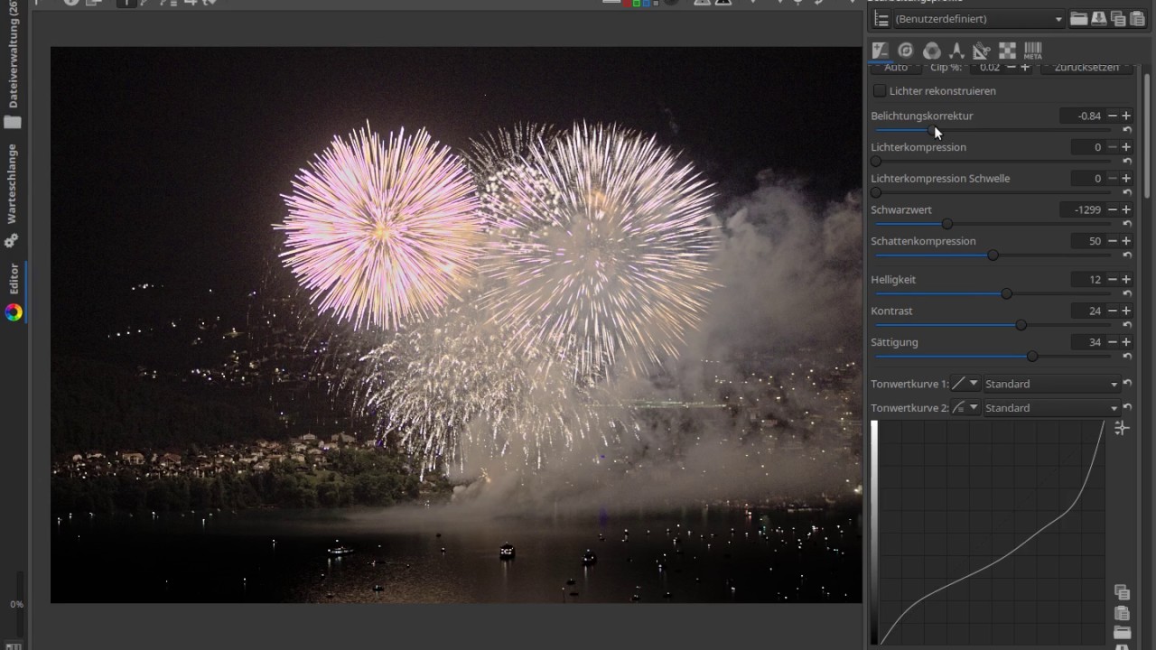Toggle curve node coordinate editing icon
The width and height of the screenshot is (1156, 650).
tap(1122, 428)
